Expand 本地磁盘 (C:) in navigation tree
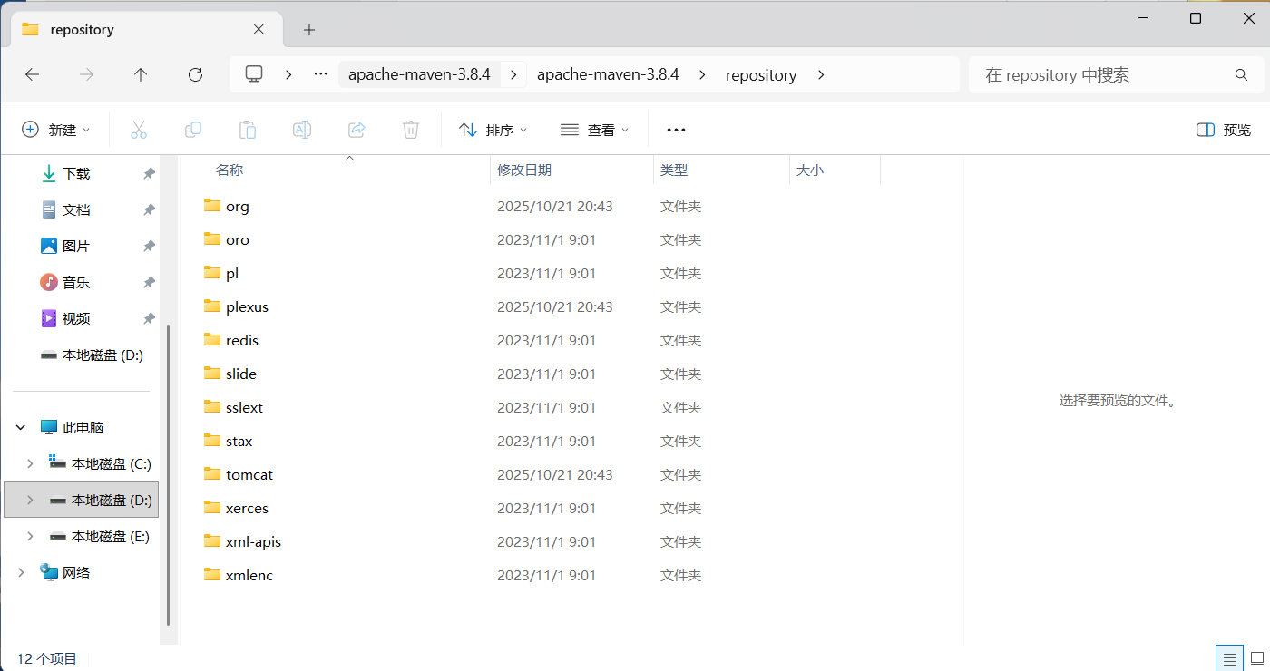1270x671 pixels. tap(30, 463)
